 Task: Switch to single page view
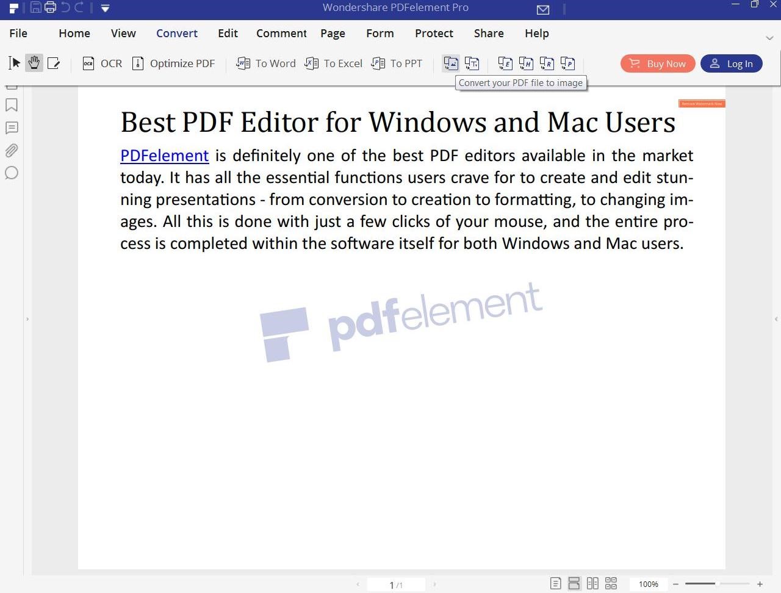555,584
